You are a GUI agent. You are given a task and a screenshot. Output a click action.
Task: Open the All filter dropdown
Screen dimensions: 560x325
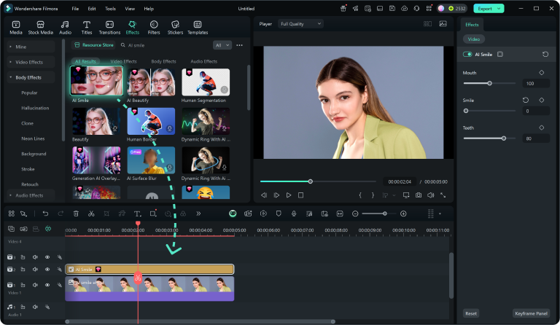click(222, 45)
